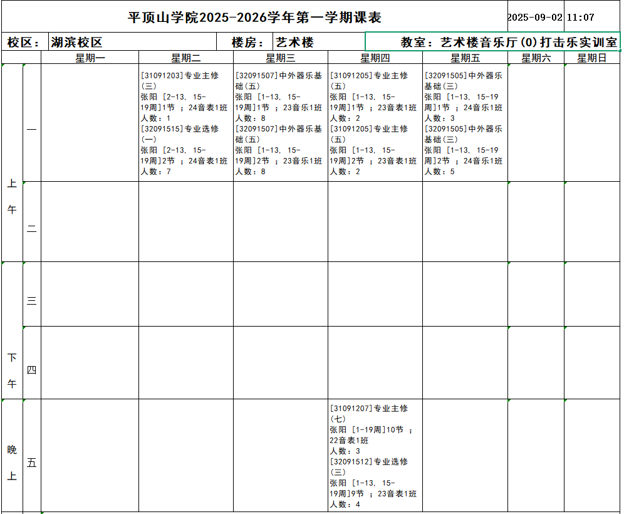Click the date cell showing 2025-09-02
This screenshot has width=624, height=514.
point(534,18)
